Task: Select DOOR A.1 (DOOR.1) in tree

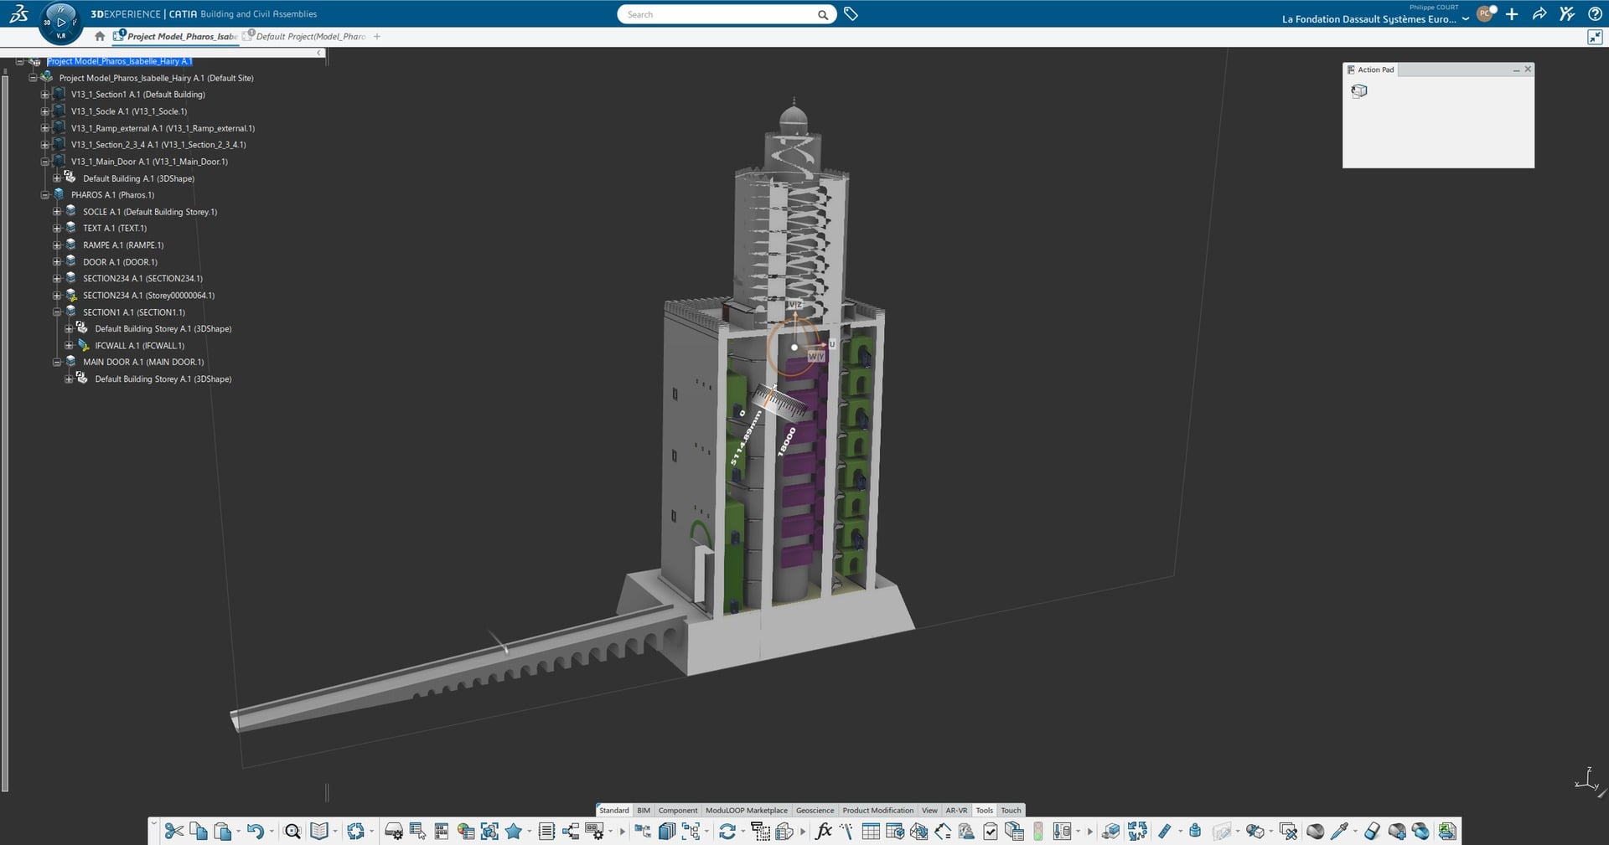Action: (x=120, y=262)
